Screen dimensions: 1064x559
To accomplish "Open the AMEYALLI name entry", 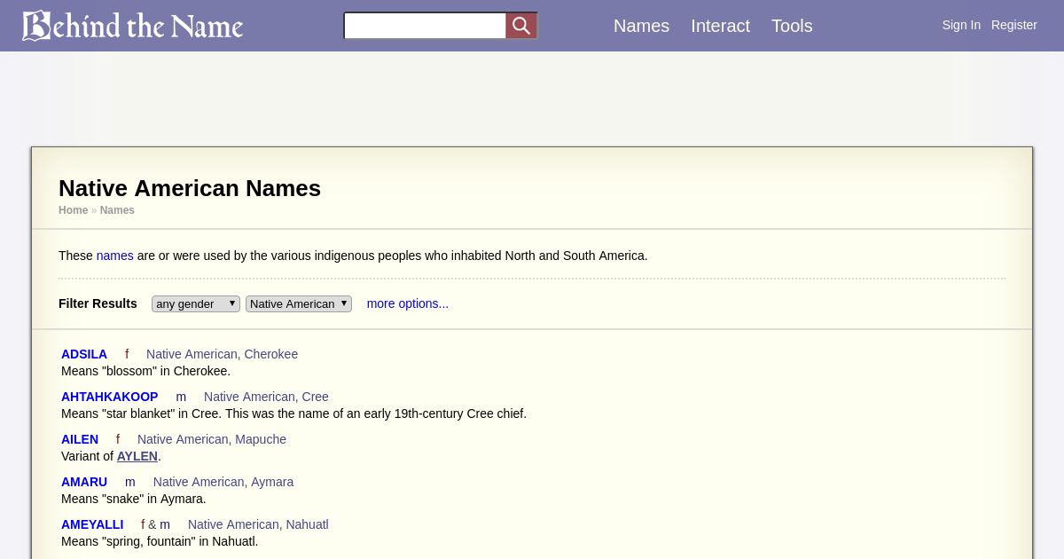I will click(x=92, y=524).
